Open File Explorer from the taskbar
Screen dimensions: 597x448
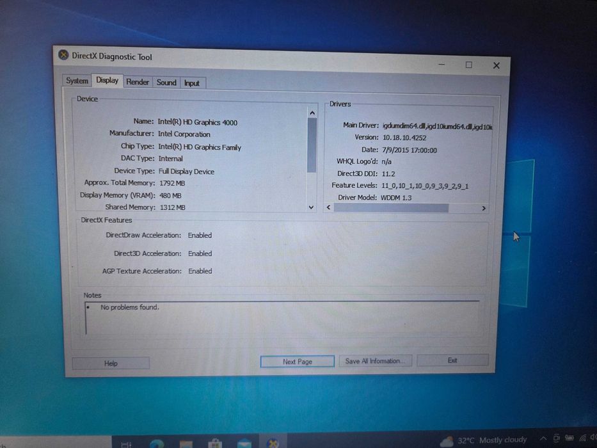[186, 445]
